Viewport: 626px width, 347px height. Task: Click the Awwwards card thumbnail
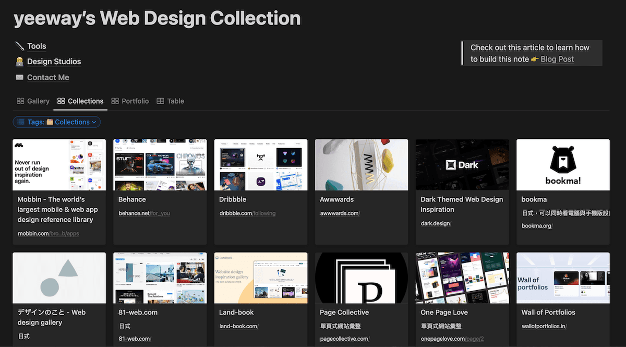click(x=362, y=165)
